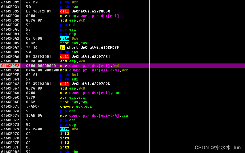Viewport: 245px width, 153px height.
Task: Click the hex bytes "6A 01"
Action: (32, 75)
